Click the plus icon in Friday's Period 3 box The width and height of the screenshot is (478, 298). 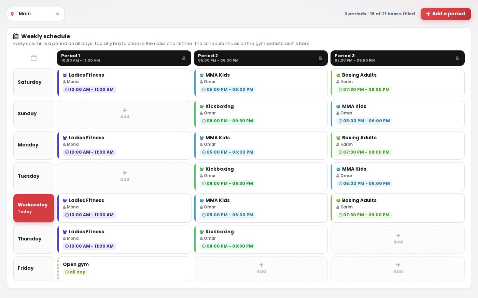click(x=398, y=265)
